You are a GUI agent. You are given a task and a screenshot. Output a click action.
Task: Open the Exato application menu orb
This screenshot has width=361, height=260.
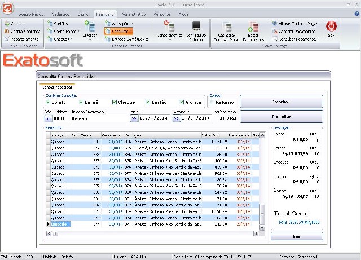point(7,7)
